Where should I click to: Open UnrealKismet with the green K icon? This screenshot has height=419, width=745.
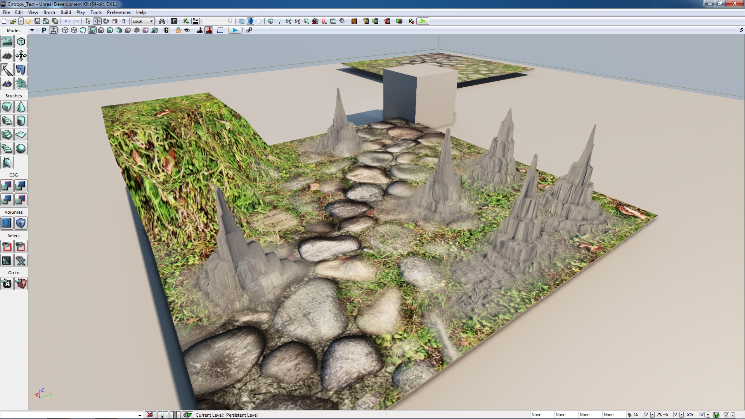[186, 21]
